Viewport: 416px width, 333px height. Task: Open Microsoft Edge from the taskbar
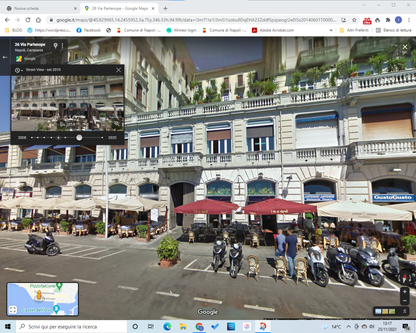[x=167, y=326]
